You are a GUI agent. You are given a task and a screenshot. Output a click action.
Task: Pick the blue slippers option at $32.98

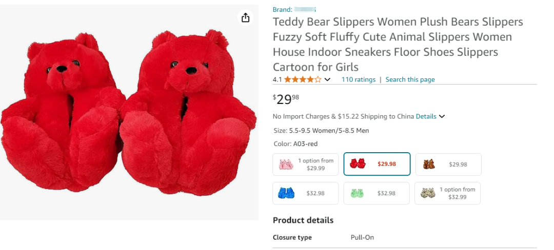click(306, 193)
